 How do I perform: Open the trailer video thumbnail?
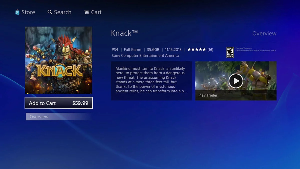236,81
